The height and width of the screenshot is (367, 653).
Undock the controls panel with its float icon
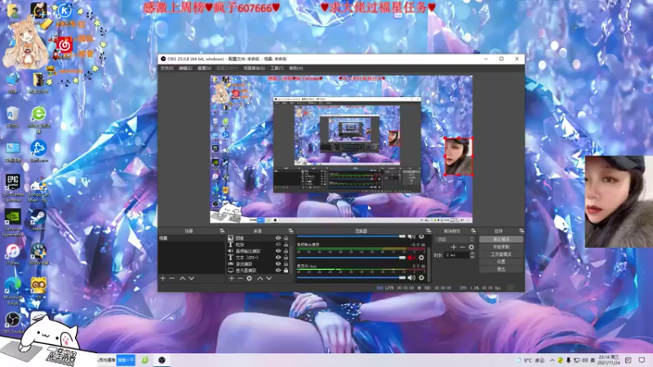tap(522, 231)
